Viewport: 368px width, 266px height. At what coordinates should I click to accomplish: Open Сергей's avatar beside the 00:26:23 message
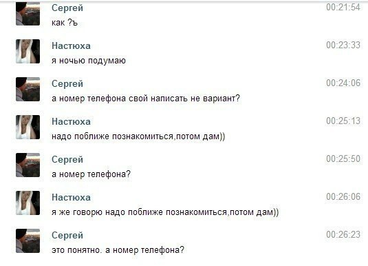(x=28, y=241)
